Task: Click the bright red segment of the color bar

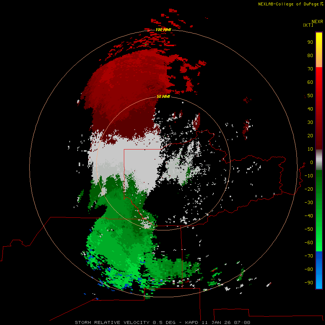Action: click(319, 108)
